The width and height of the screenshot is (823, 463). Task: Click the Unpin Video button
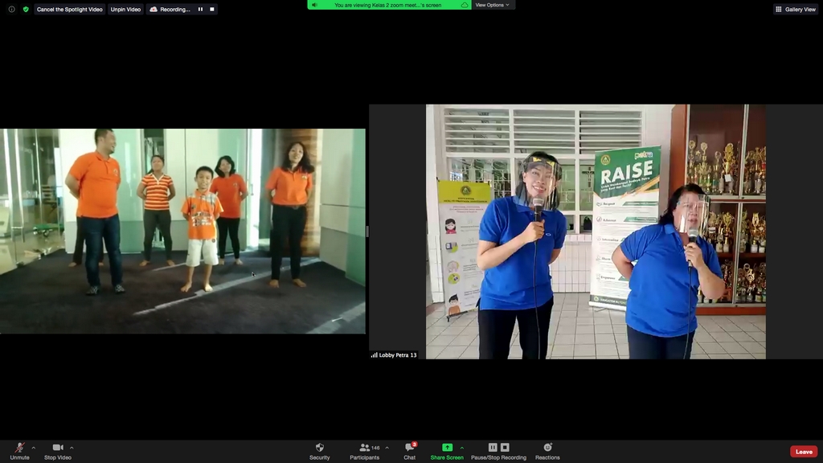pos(125,9)
